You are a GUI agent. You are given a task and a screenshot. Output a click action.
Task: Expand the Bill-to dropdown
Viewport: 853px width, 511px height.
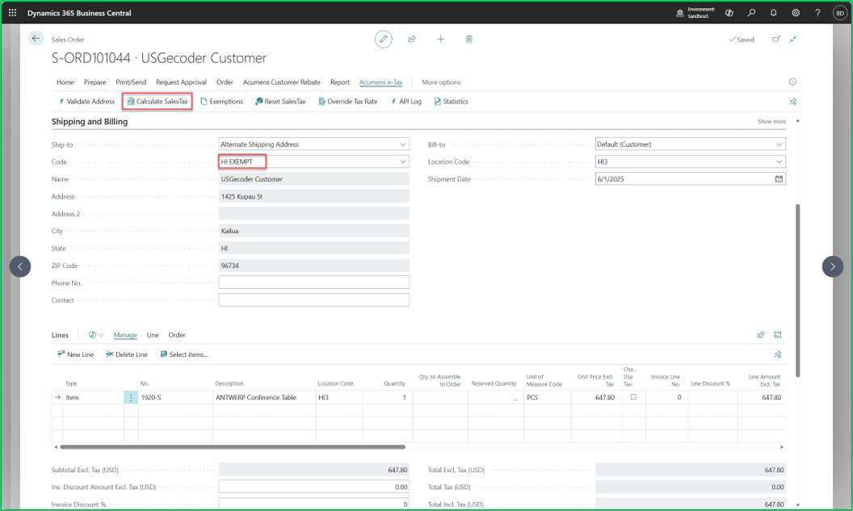tap(779, 145)
